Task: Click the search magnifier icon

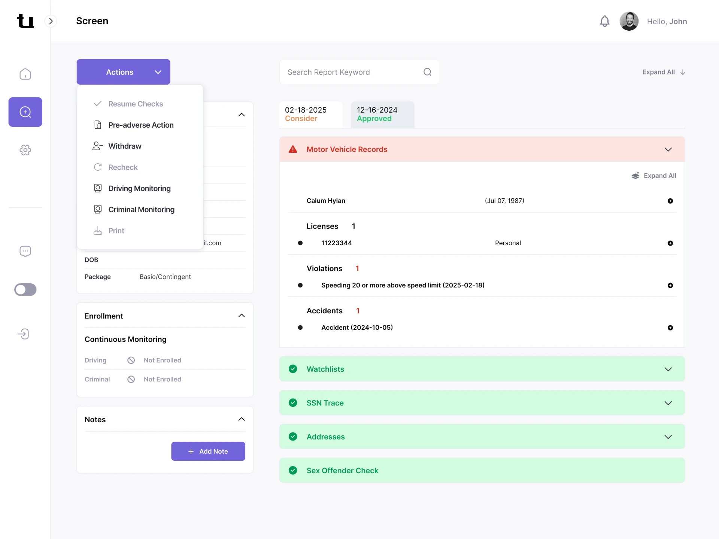Action: point(427,72)
